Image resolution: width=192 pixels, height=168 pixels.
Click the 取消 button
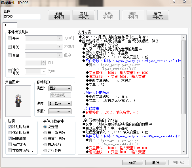(x=156, y=163)
